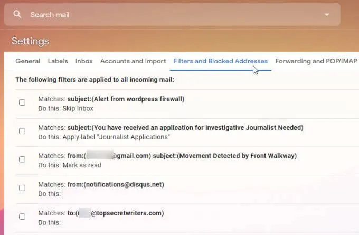
Task: Select the disqus.net filter checkbox
Action: (x=22, y=188)
